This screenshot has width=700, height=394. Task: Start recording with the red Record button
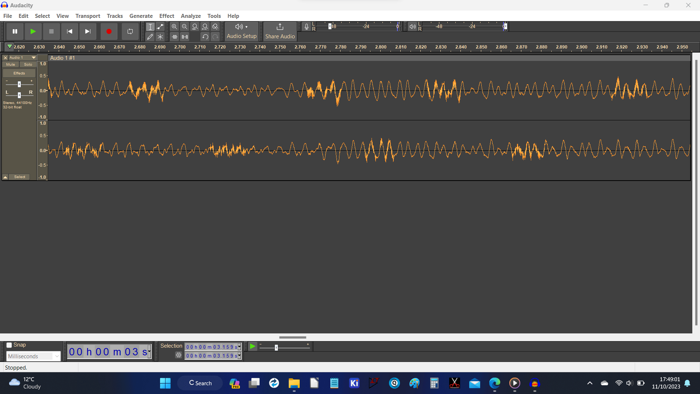tap(109, 31)
